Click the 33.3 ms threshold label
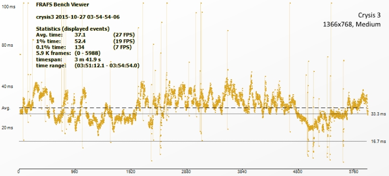 pyautogui.click(x=379, y=114)
